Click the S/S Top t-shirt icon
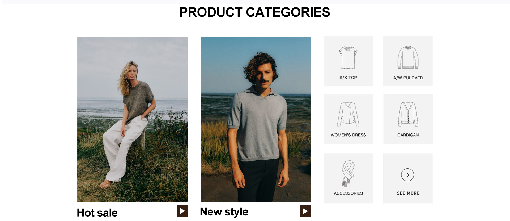The image size is (510, 221). 348,57
